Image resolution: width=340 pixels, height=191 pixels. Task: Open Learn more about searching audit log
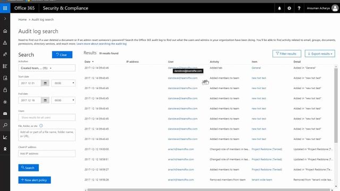tap(101, 44)
